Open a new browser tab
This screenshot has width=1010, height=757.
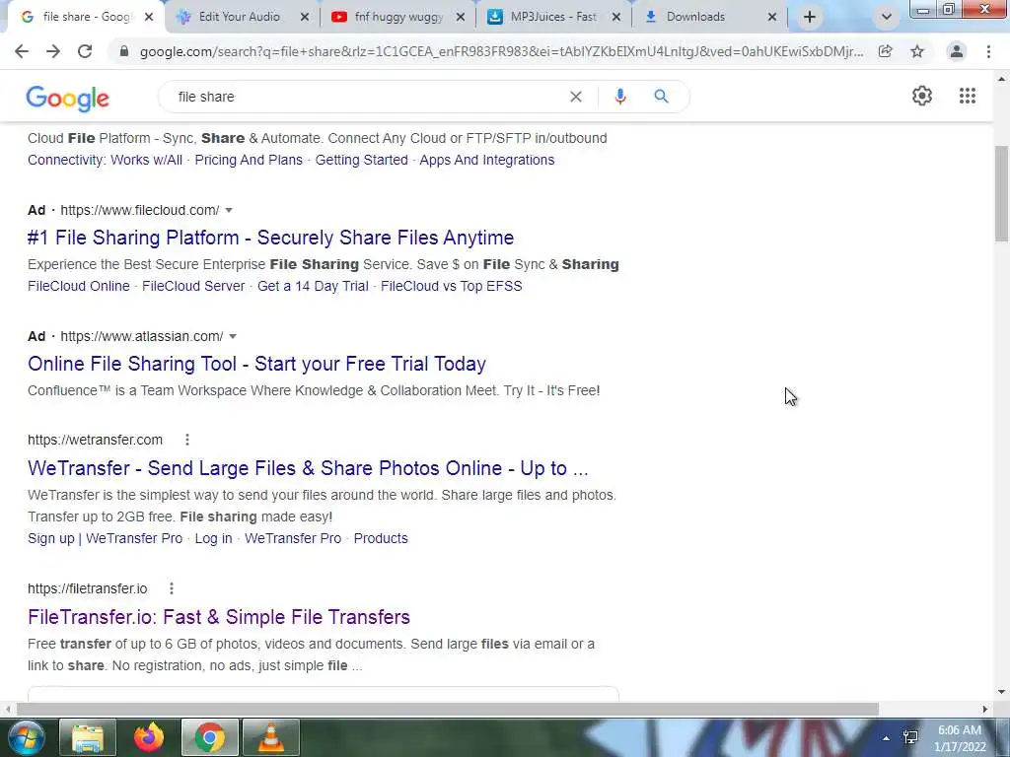[810, 17]
